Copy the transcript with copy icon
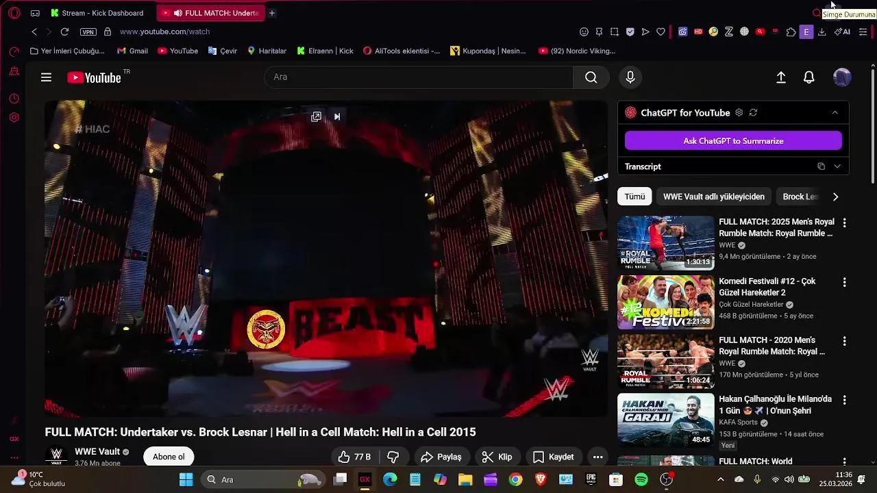Image resolution: width=877 pixels, height=493 pixels. [821, 166]
